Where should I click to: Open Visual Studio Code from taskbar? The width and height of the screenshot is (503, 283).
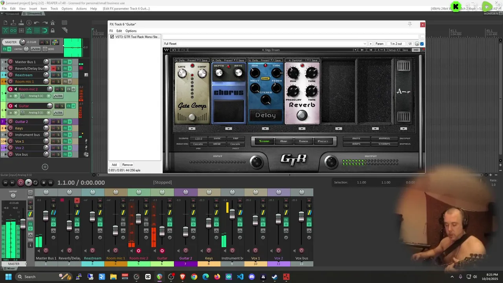pos(240,277)
